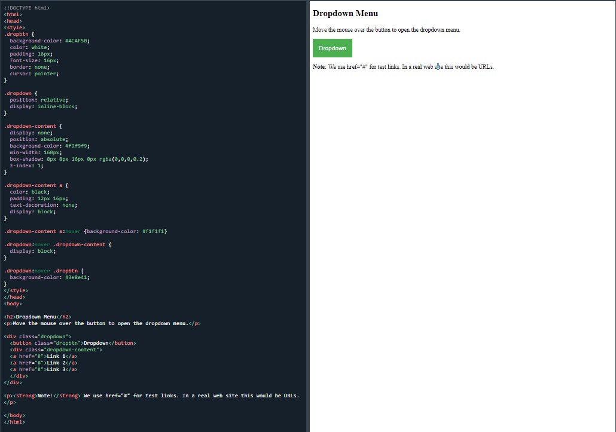Screen dimensions: 616x432
Task: Click the "cursor: pointer;" line in editor
Action: (34, 73)
